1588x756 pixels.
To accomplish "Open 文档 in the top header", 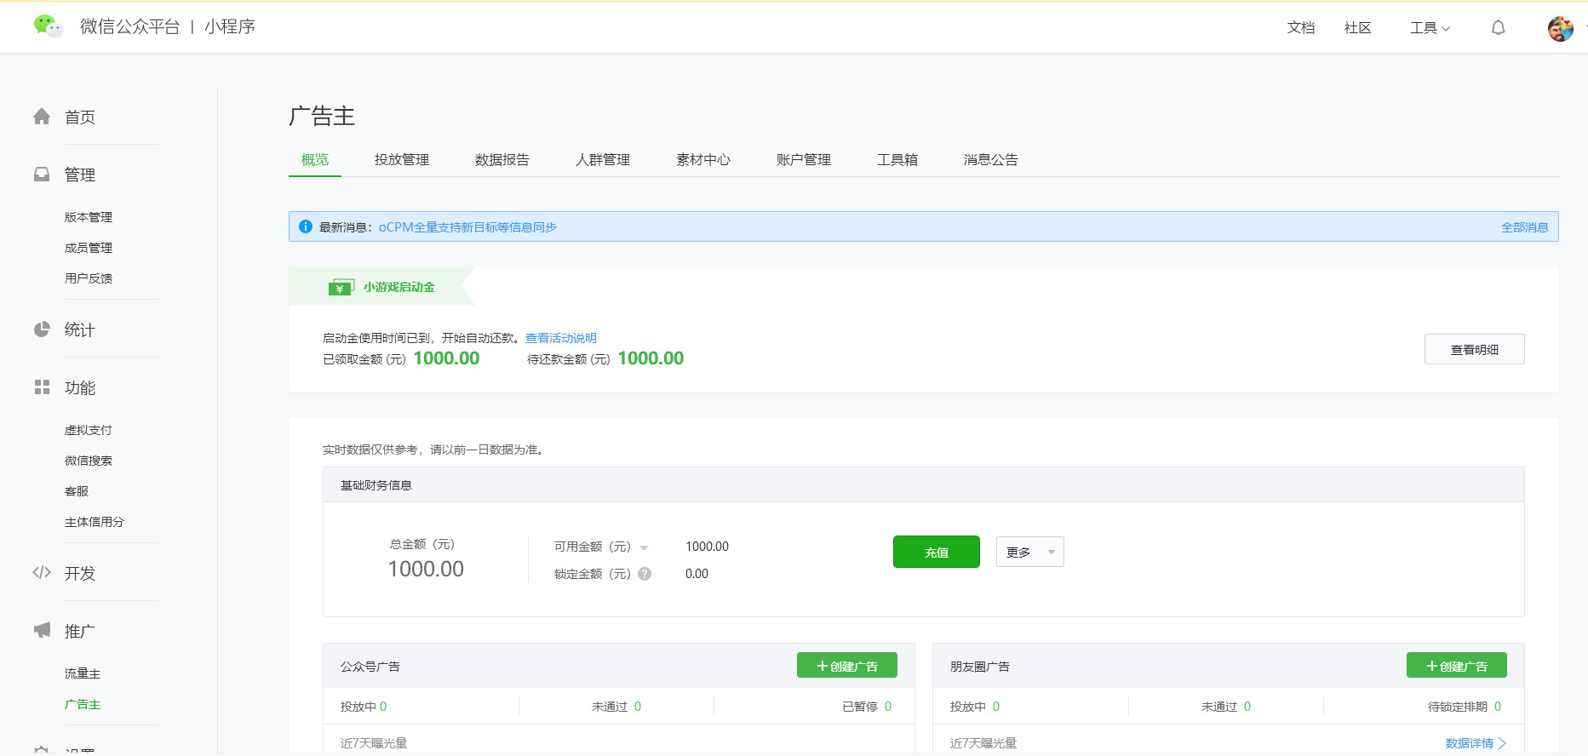I will pyautogui.click(x=1301, y=28).
